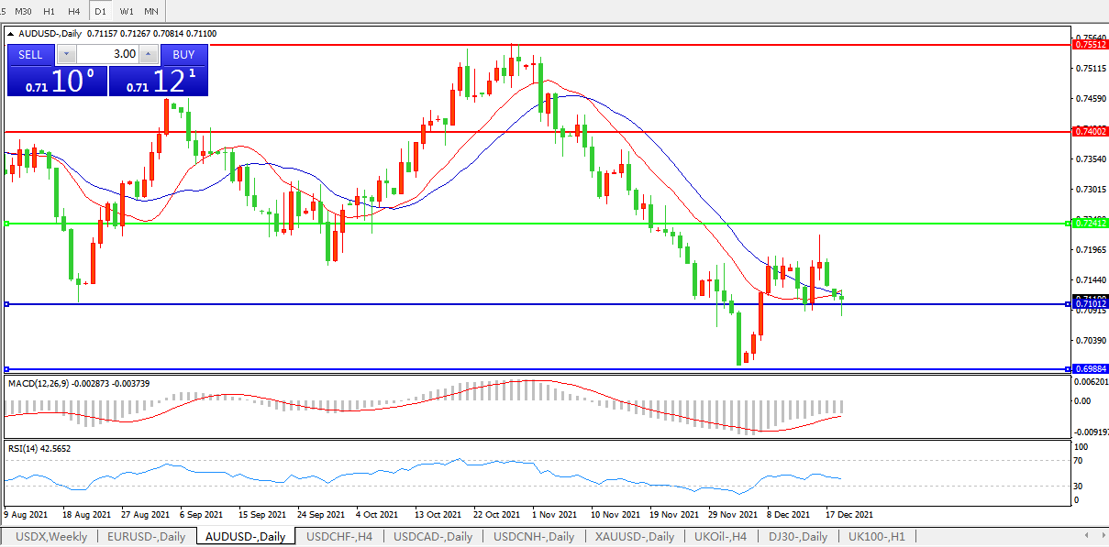
Task: Switch to the EURUSD-,Daily tab
Action: pos(146,537)
